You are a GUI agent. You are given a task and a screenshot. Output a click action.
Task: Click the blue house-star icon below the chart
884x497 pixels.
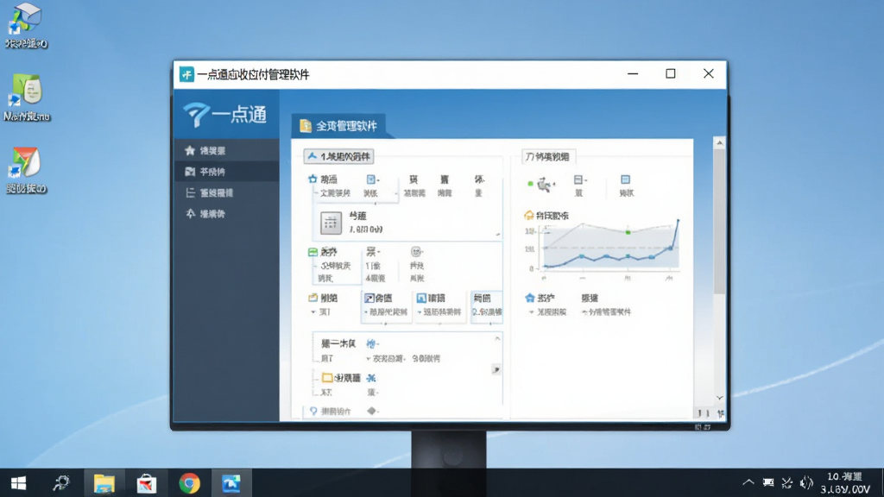tap(529, 298)
